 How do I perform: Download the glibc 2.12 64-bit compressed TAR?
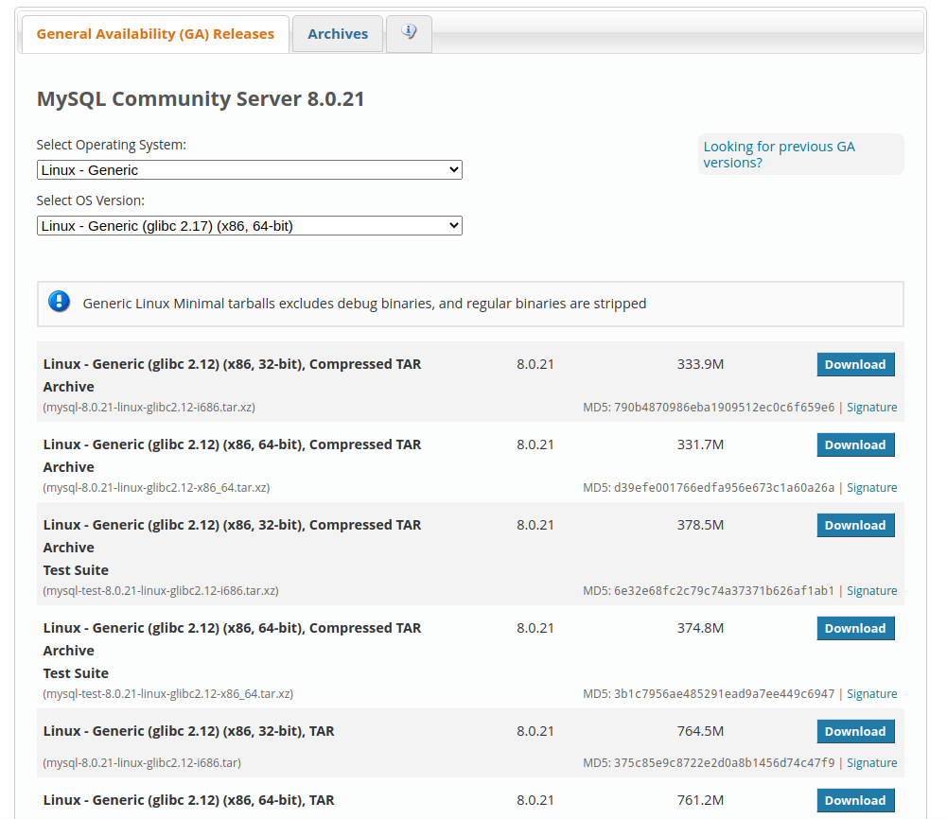click(x=854, y=445)
